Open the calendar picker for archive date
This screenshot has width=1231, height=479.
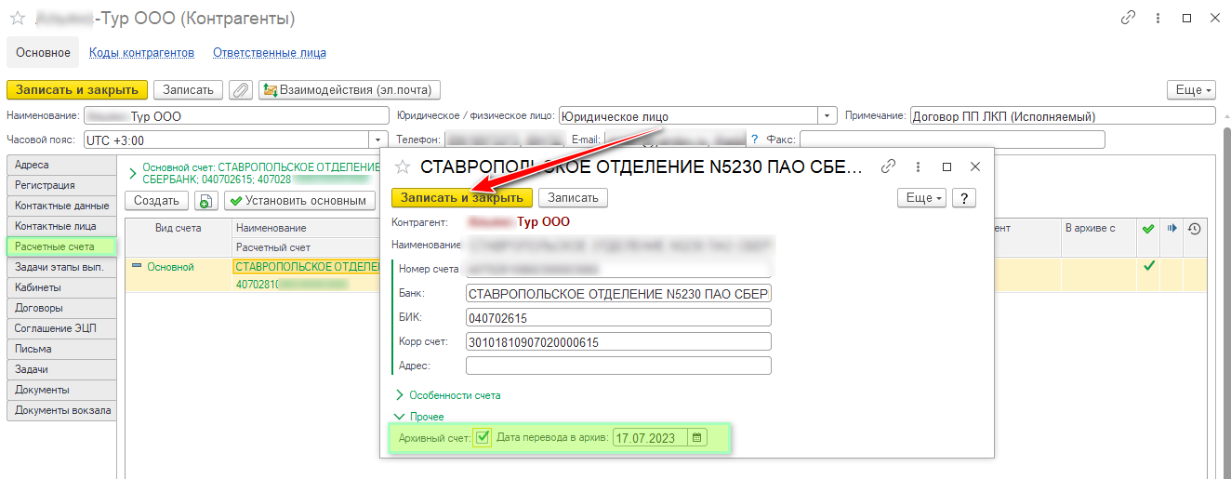click(x=697, y=437)
